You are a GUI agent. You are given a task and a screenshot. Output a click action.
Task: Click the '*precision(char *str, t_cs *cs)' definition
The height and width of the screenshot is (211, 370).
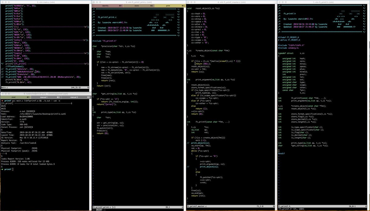pyautogui.click(x=118, y=46)
